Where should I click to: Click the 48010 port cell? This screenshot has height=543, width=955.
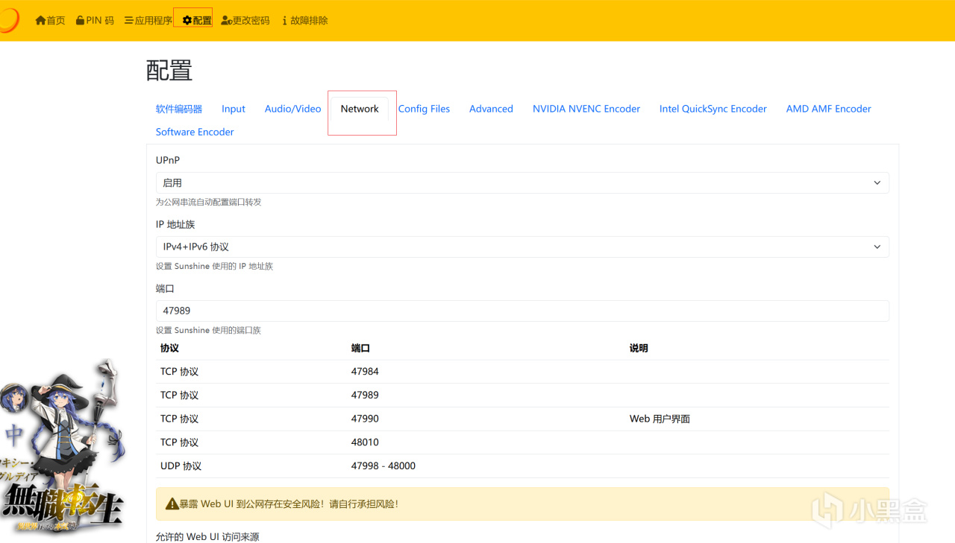tap(365, 442)
